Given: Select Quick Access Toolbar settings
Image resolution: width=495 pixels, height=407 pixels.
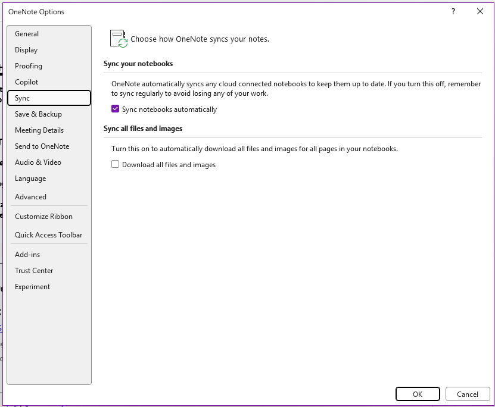Looking at the screenshot, I should click(x=49, y=234).
